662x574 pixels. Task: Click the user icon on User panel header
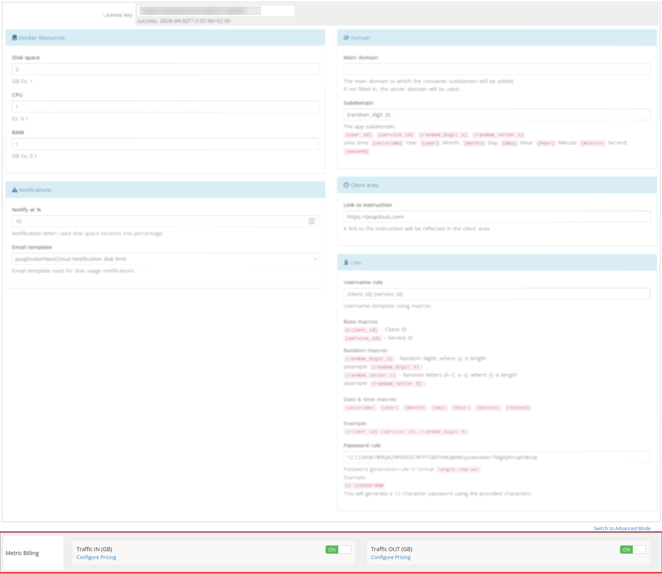(x=346, y=262)
